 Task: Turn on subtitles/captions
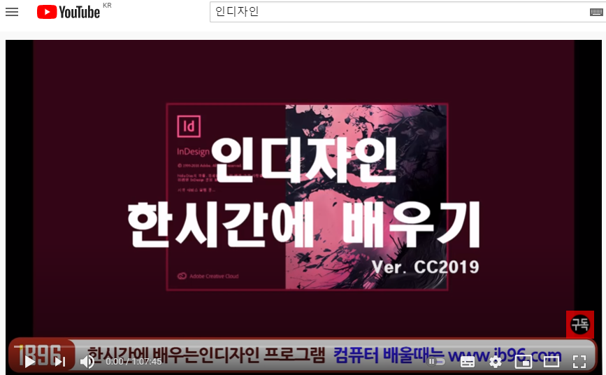tap(467, 362)
